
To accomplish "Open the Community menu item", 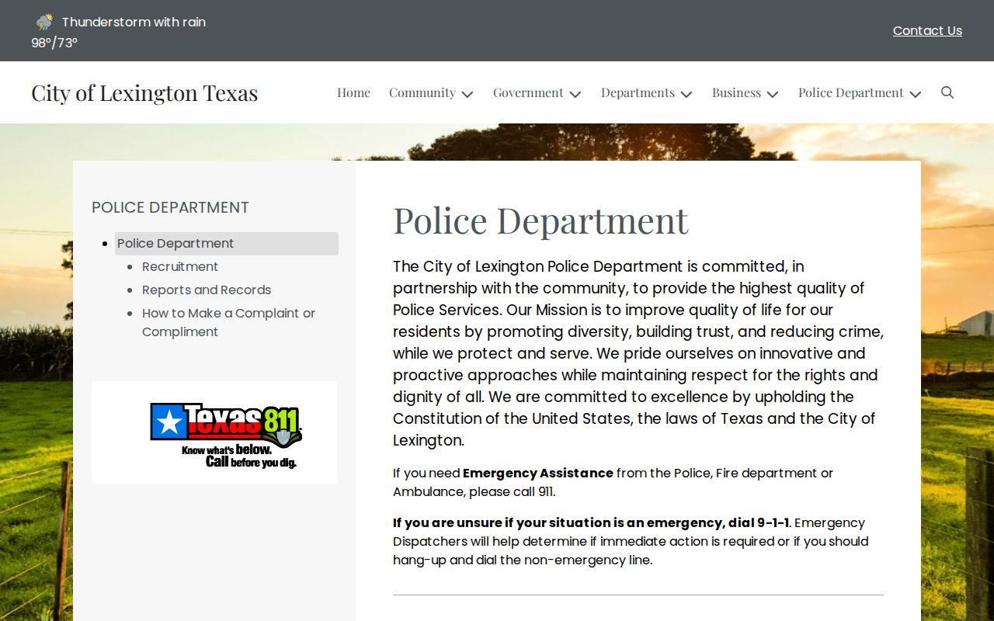I will pyautogui.click(x=422, y=92).
